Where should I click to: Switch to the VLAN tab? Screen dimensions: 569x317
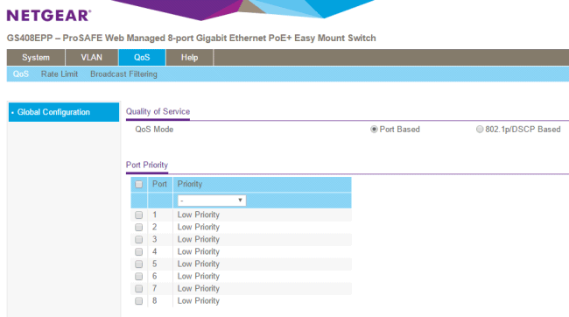(91, 58)
